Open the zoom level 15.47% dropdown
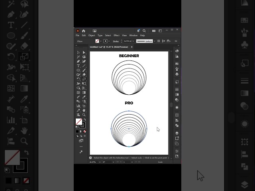Viewport: 255px width, 191px height. click(x=100, y=162)
